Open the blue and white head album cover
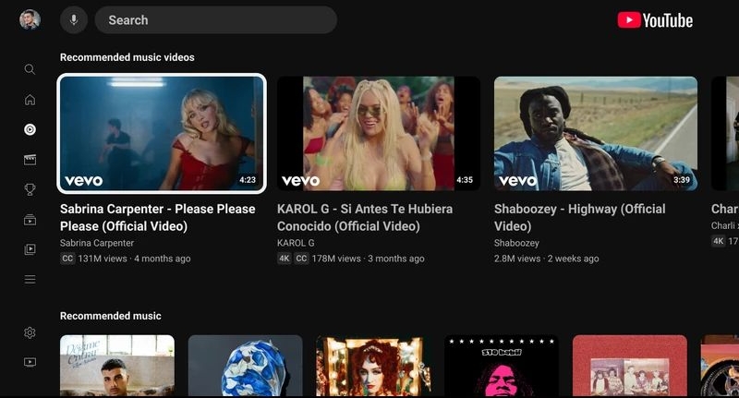The image size is (739, 398). click(245, 366)
